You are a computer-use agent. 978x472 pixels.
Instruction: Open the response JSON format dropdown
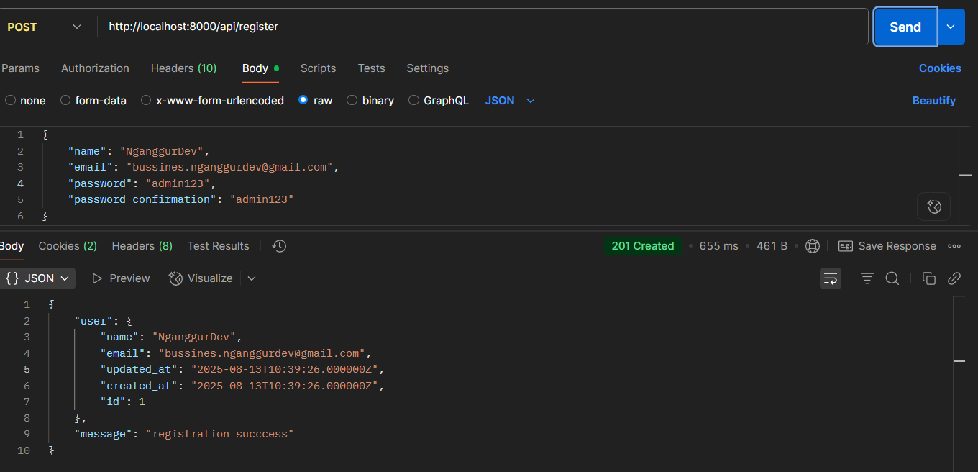click(x=37, y=278)
